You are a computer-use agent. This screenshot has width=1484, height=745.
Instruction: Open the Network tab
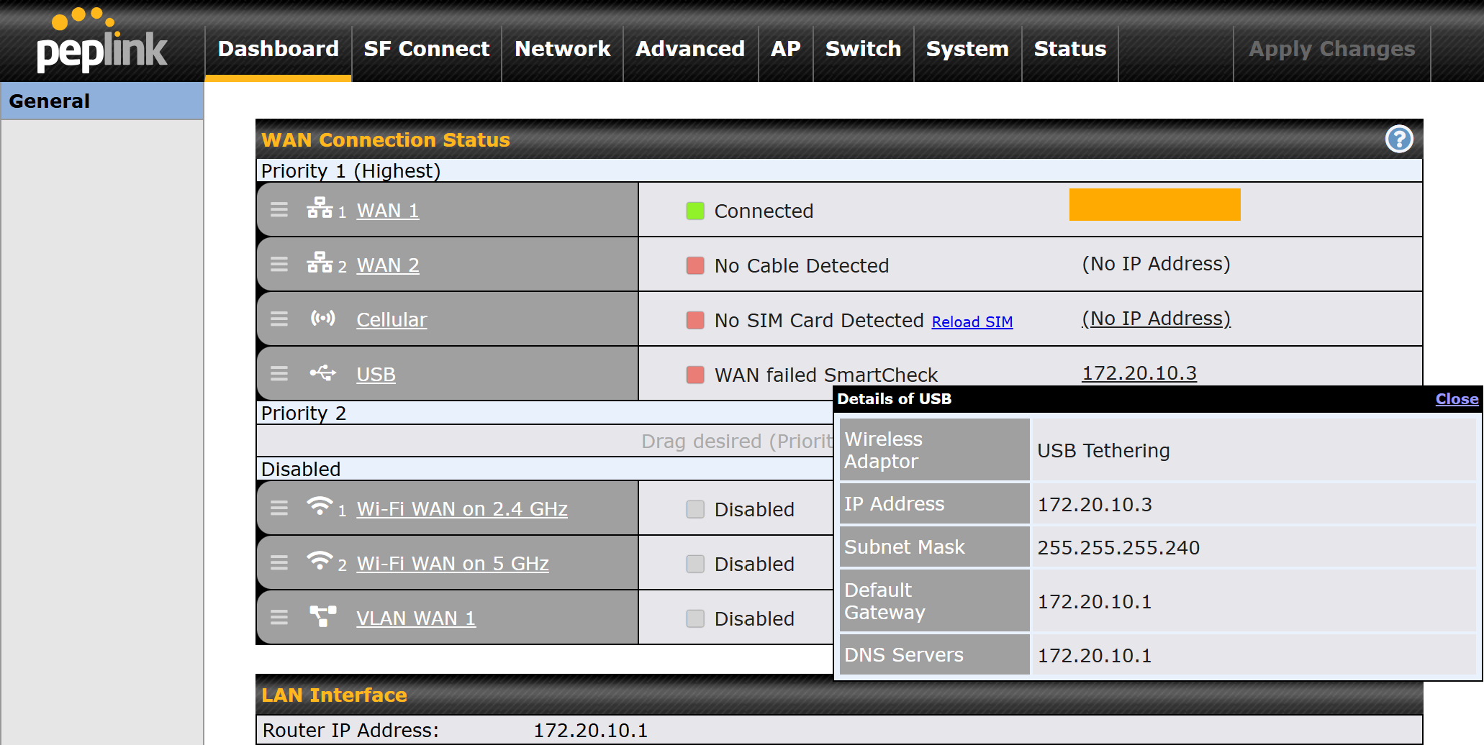click(562, 49)
